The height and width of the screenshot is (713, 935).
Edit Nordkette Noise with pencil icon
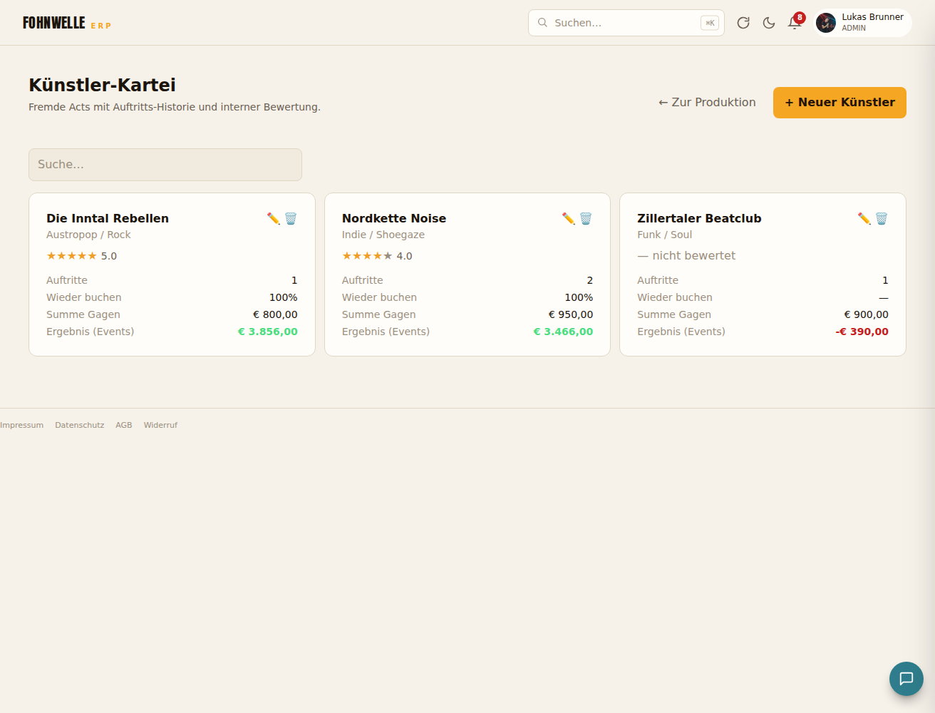[569, 218]
